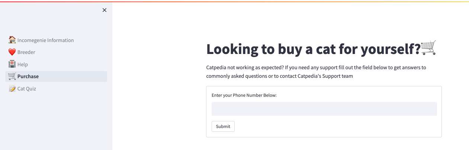Image resolution: width=469 pixels, height=150 pixels.
Task: Click the colored loading bar at top
Action: click(234, 1)
